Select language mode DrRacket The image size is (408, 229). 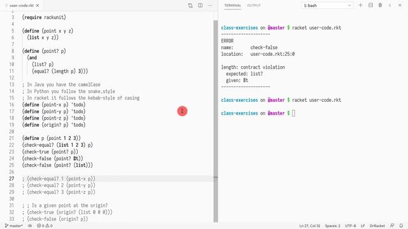click(x=377, y=226)
